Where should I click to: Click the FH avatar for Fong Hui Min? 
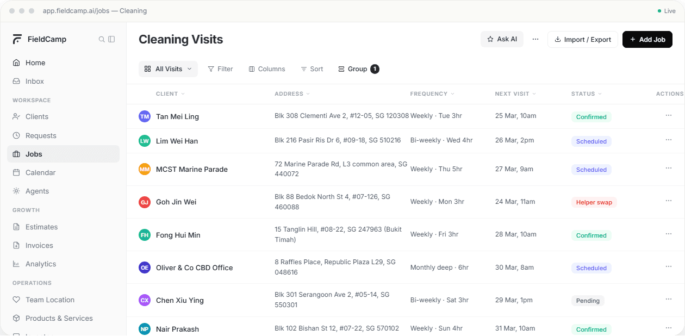[145, 235]
